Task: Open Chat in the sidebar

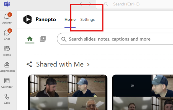Action: [7, 33]
